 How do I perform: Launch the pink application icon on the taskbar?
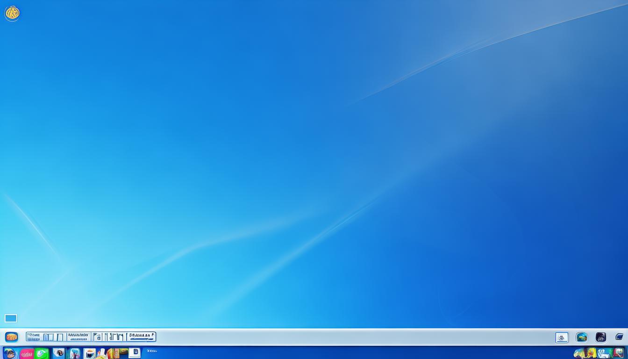click(27, 353)
